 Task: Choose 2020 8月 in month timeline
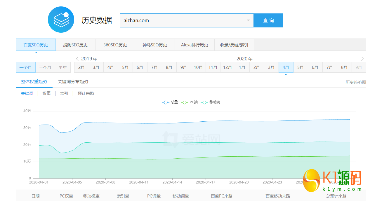tap(344, 67)
